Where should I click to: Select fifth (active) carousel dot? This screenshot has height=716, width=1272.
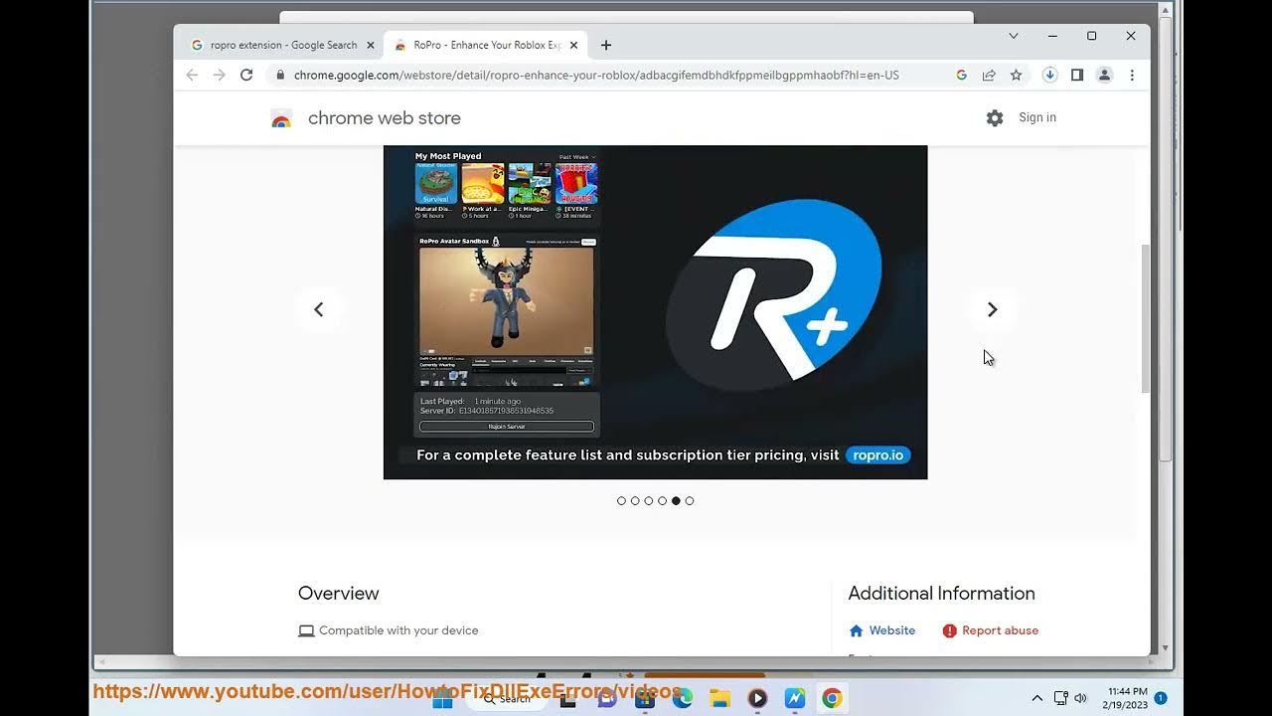click(676, 501)
